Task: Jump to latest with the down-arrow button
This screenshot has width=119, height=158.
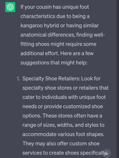Action: pos(107,153)
